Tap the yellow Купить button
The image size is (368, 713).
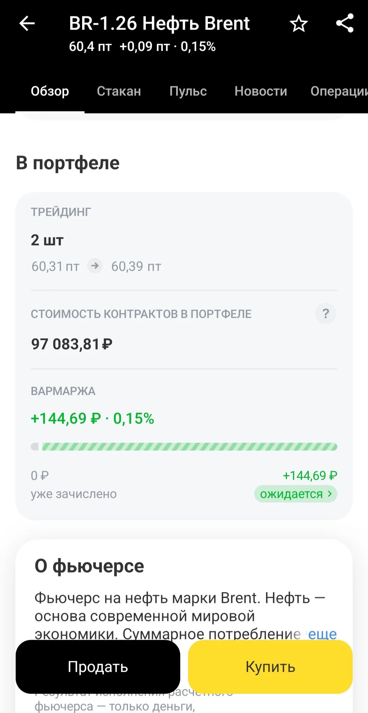point(270,667)
